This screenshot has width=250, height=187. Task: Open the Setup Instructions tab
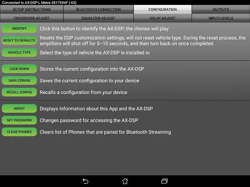(x=32, y=9)
